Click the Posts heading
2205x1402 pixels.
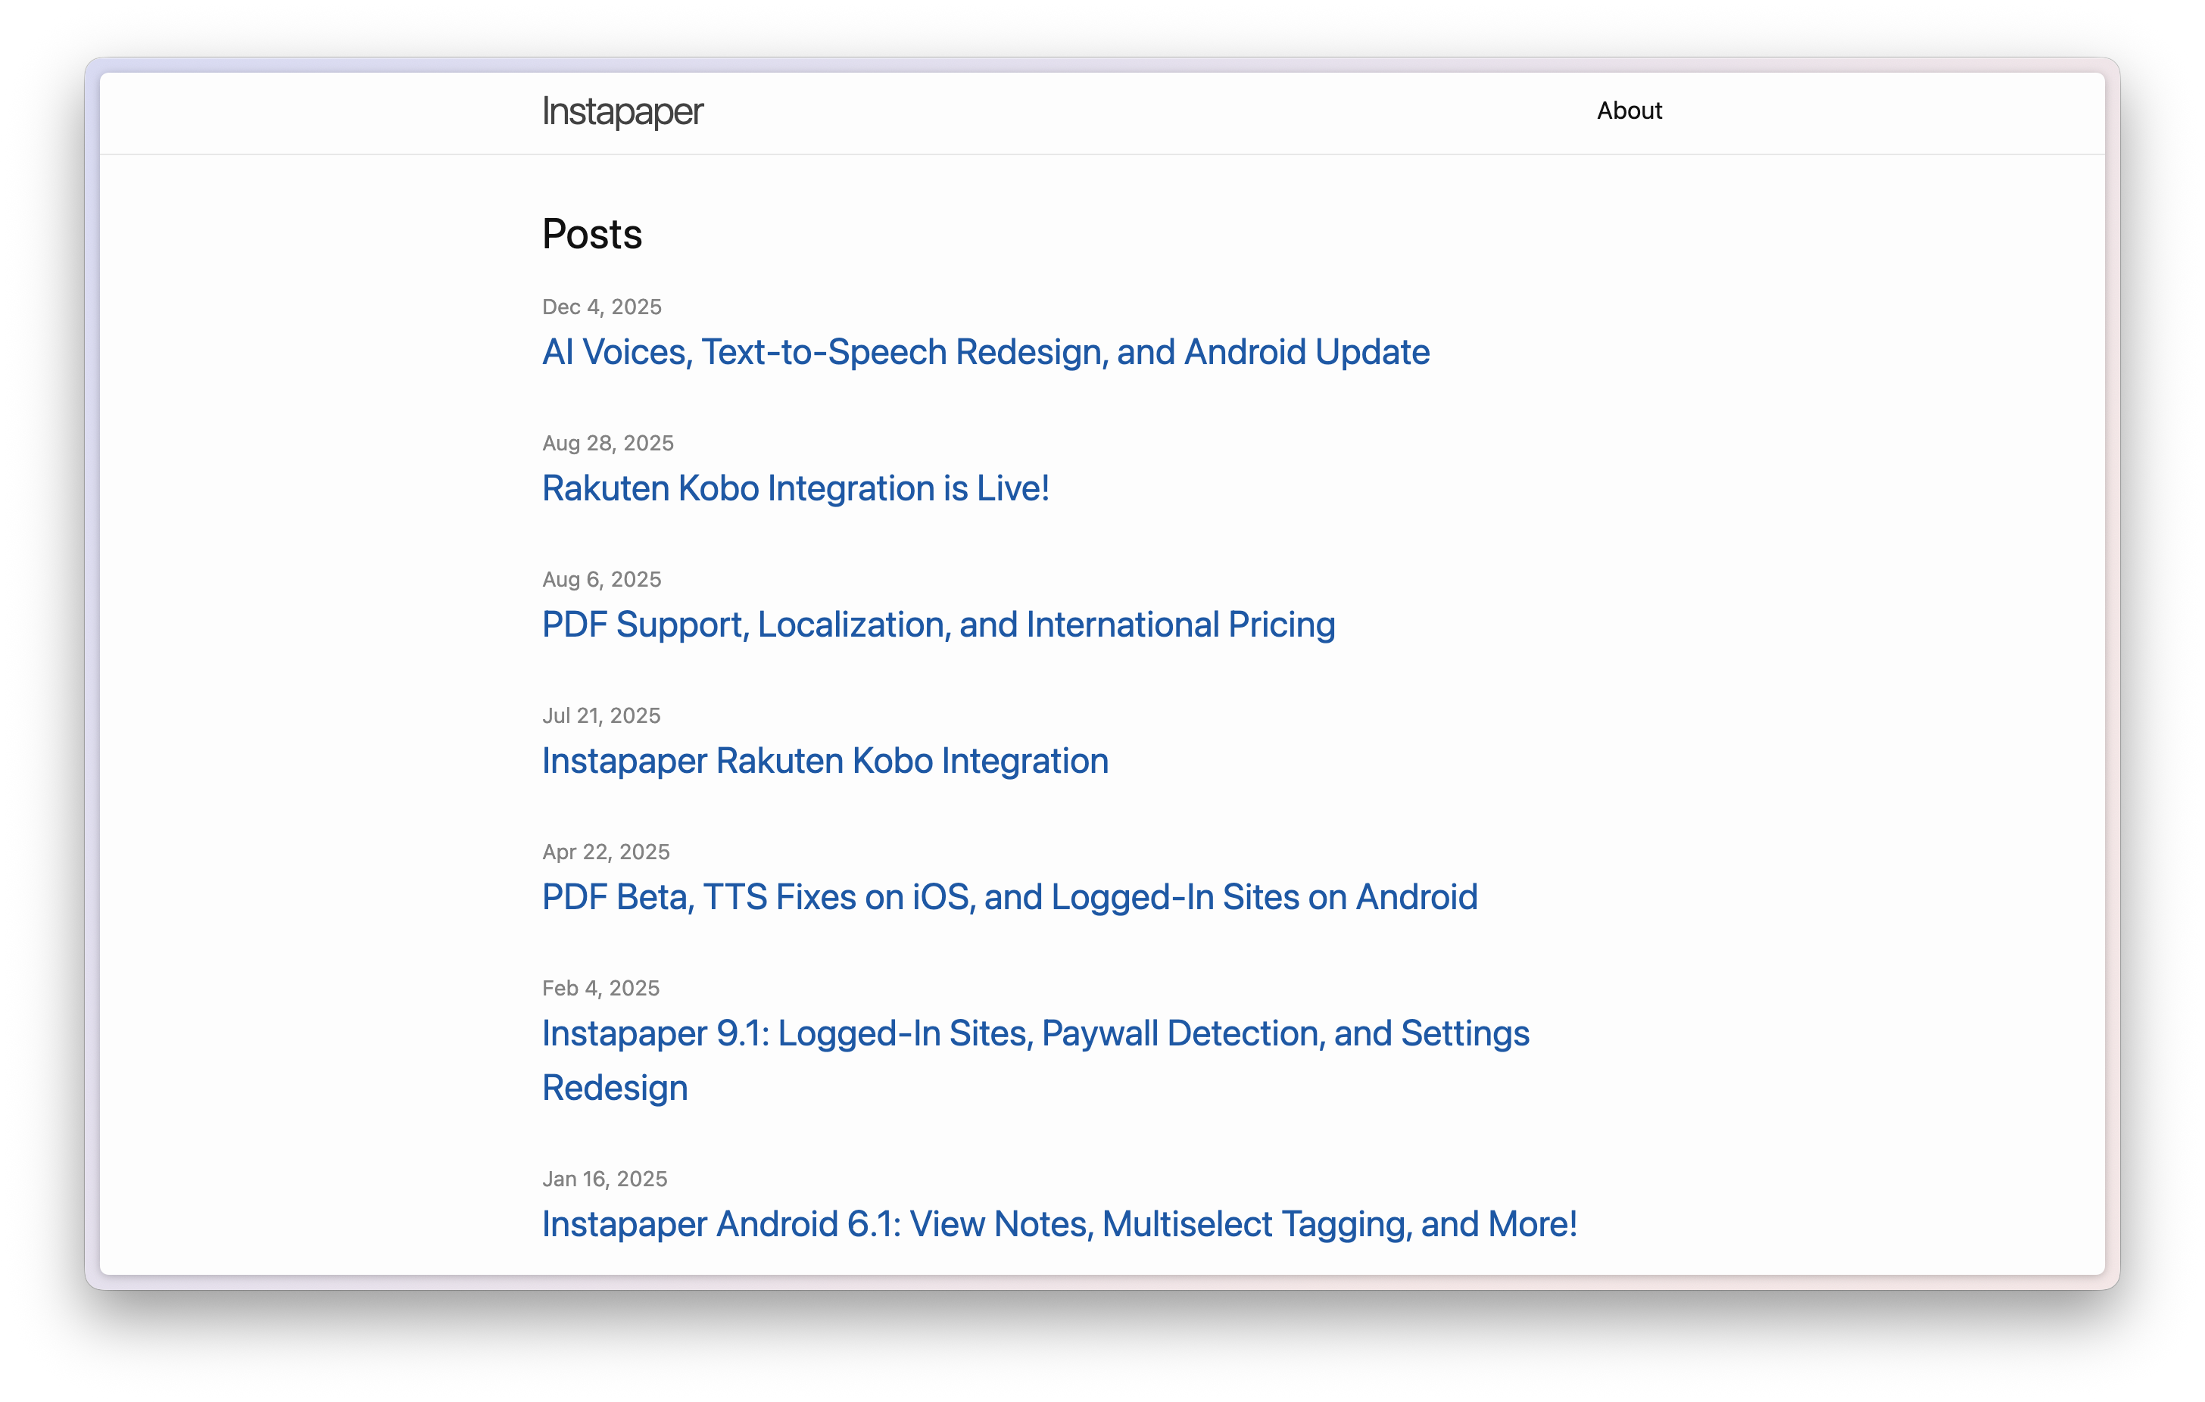click(591, 235)
